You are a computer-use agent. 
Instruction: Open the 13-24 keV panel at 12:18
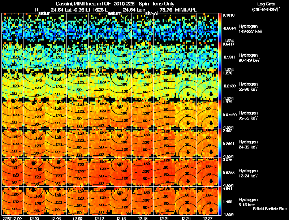click(143, 172)
